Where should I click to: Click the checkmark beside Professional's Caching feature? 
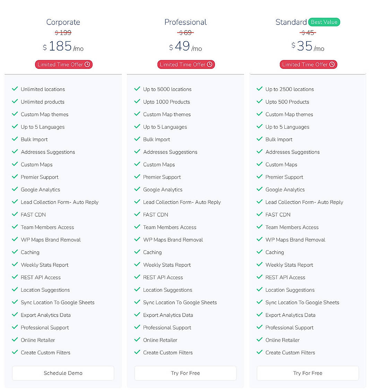pos(137,252)
